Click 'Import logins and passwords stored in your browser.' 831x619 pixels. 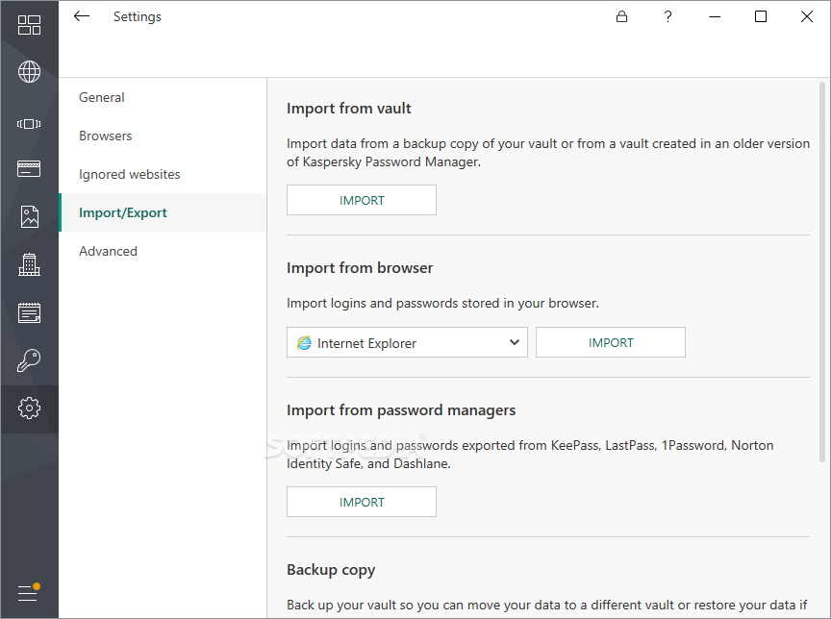(x=442, y=304)
